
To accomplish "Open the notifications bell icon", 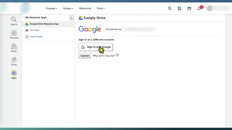I will click(199, 8).
